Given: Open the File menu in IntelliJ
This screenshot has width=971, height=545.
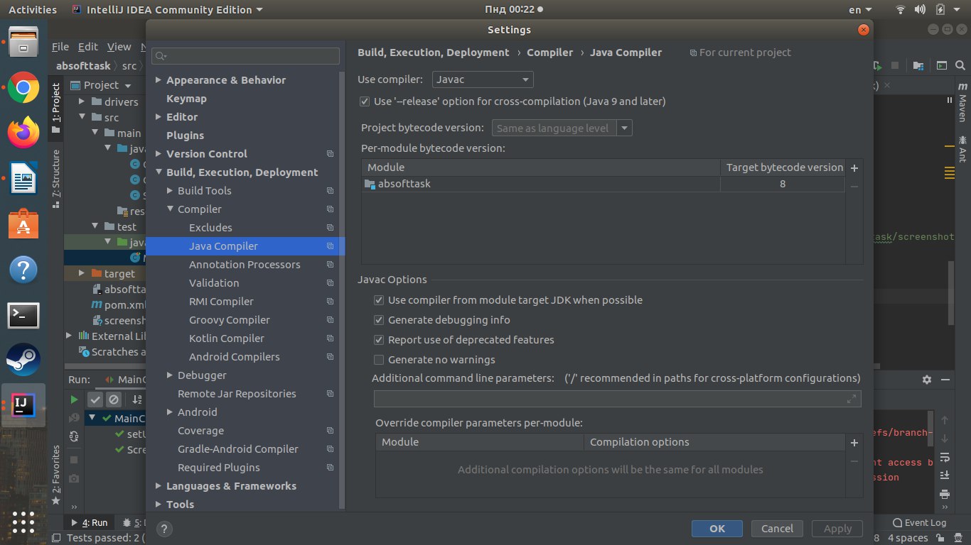Looking at the screenshot, I should [60, 47].
